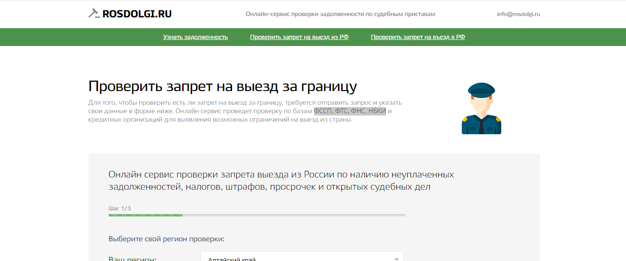626x261 pixels.
Task: Click the "Шаг 1/3" step indicator
Action: click(x=120, y=208)
